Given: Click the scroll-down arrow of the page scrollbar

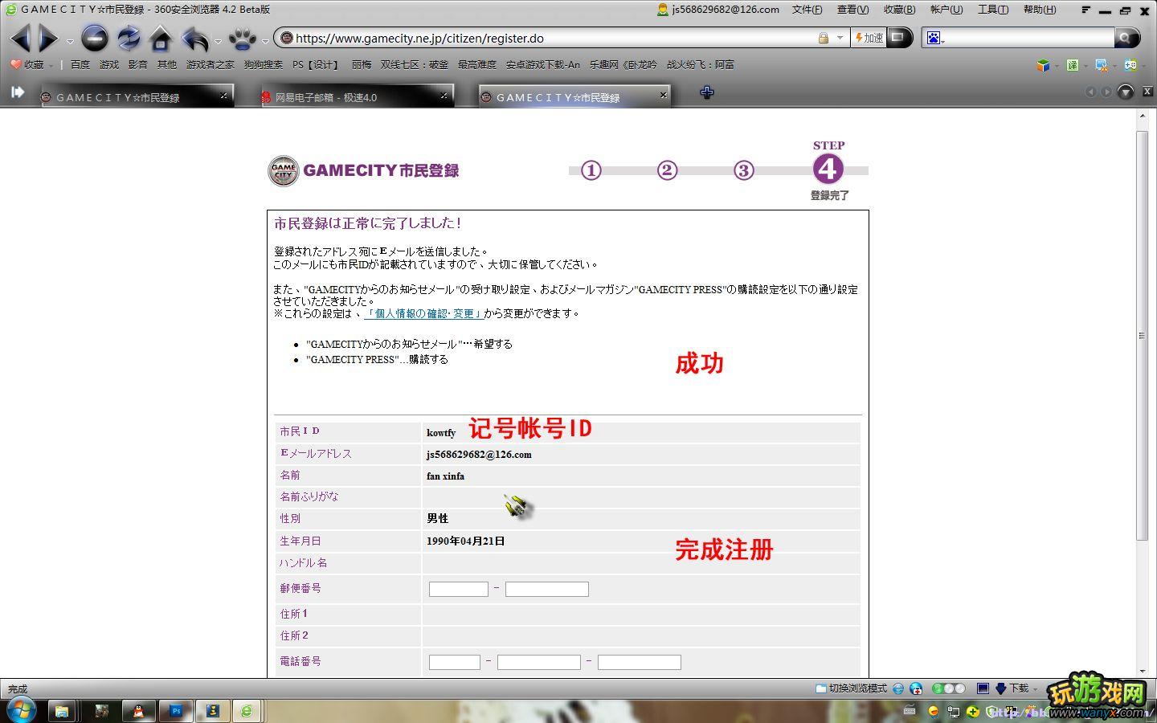Looking at the screenshot, I should click(x=1142, y=671).
